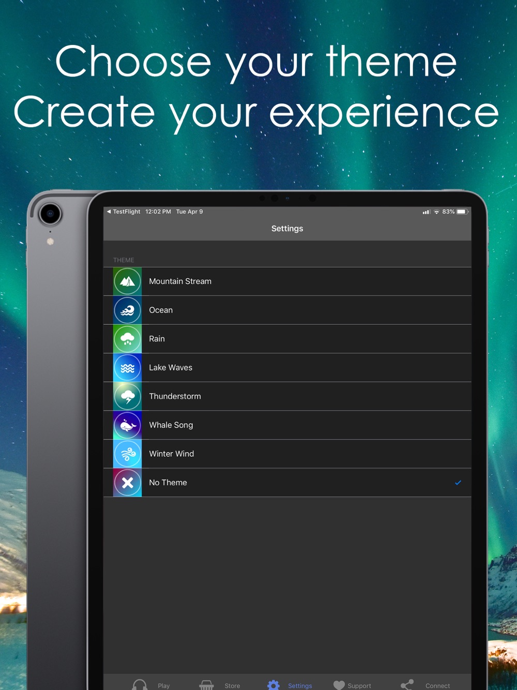Tap the No Theme X icon
The image size is (517, 690).
[x=128, y=483]
